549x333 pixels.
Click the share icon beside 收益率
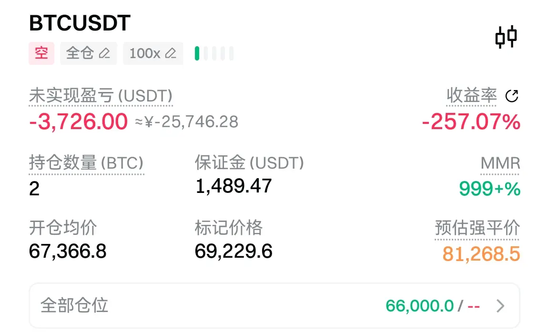point(511,96)
